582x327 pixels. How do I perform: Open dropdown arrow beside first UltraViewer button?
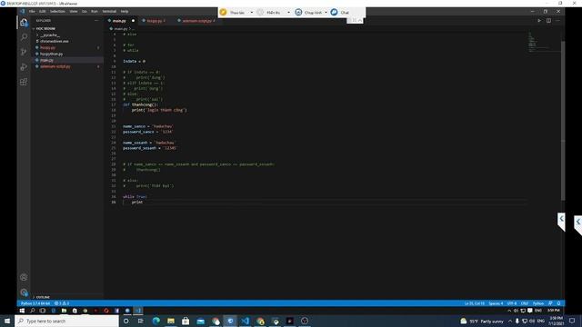251,12
